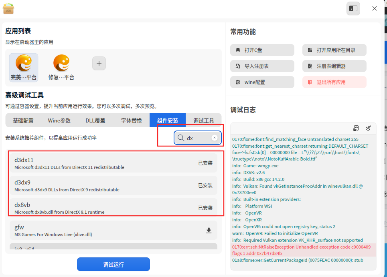
Task: Select the dx8vb component row
Action: click(113, 208)
